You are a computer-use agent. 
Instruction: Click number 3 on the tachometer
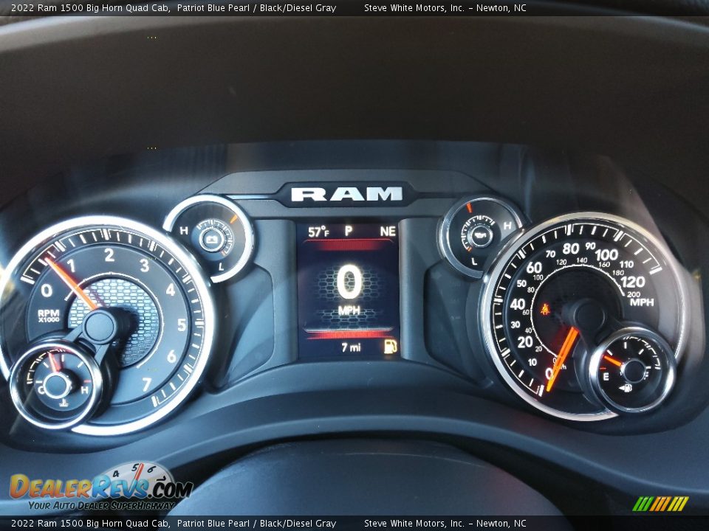tap(144, 265)
